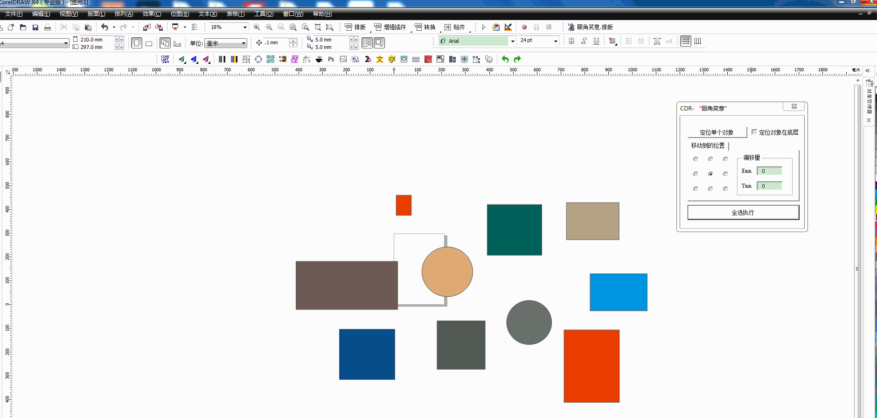Screen dimensions: 877x418
Task: Open the 工具(O) menu
Action: coord(264,14)
